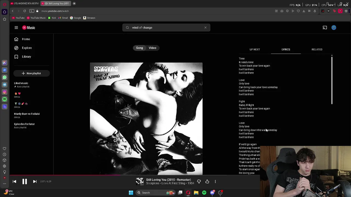Skip to next track
Viewport: 351px width, 197px height.
click(x=35, y=181)
